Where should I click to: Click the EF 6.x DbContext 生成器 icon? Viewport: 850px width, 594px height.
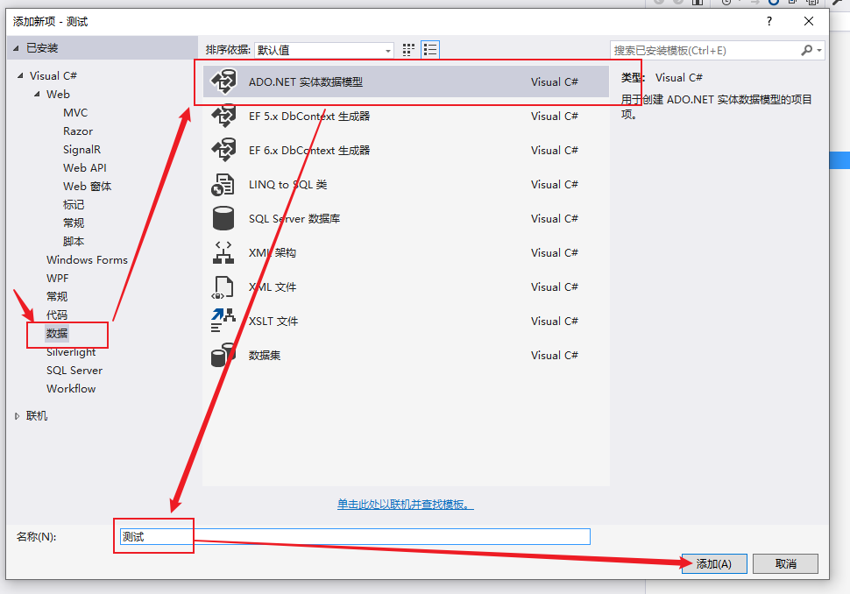click(x=223, y=150)
